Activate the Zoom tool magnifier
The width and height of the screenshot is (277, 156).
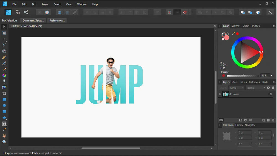point(4,142)
